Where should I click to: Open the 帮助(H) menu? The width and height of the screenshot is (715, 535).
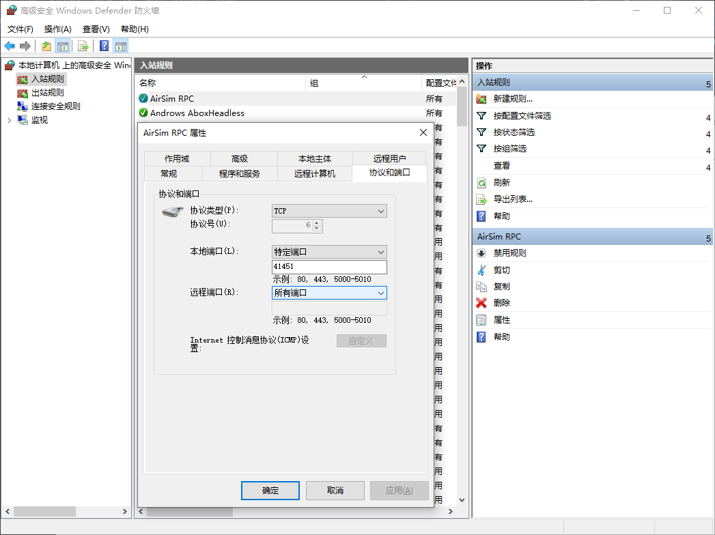click(135, 29)
